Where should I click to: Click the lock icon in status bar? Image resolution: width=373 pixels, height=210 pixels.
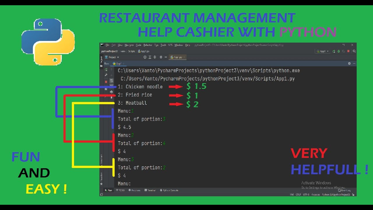(353, 195)
